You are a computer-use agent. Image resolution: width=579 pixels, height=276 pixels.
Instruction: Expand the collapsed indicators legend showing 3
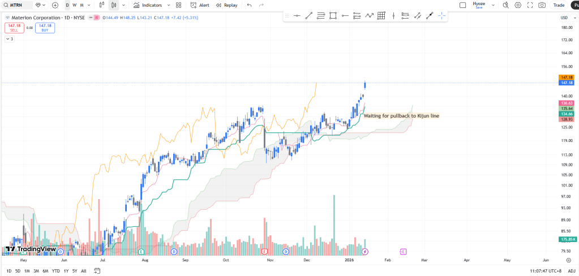tap(10, 39)
